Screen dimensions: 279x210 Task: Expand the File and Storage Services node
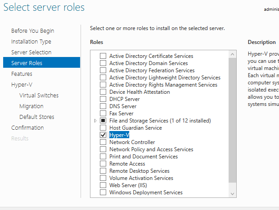(x=95, y=121)
